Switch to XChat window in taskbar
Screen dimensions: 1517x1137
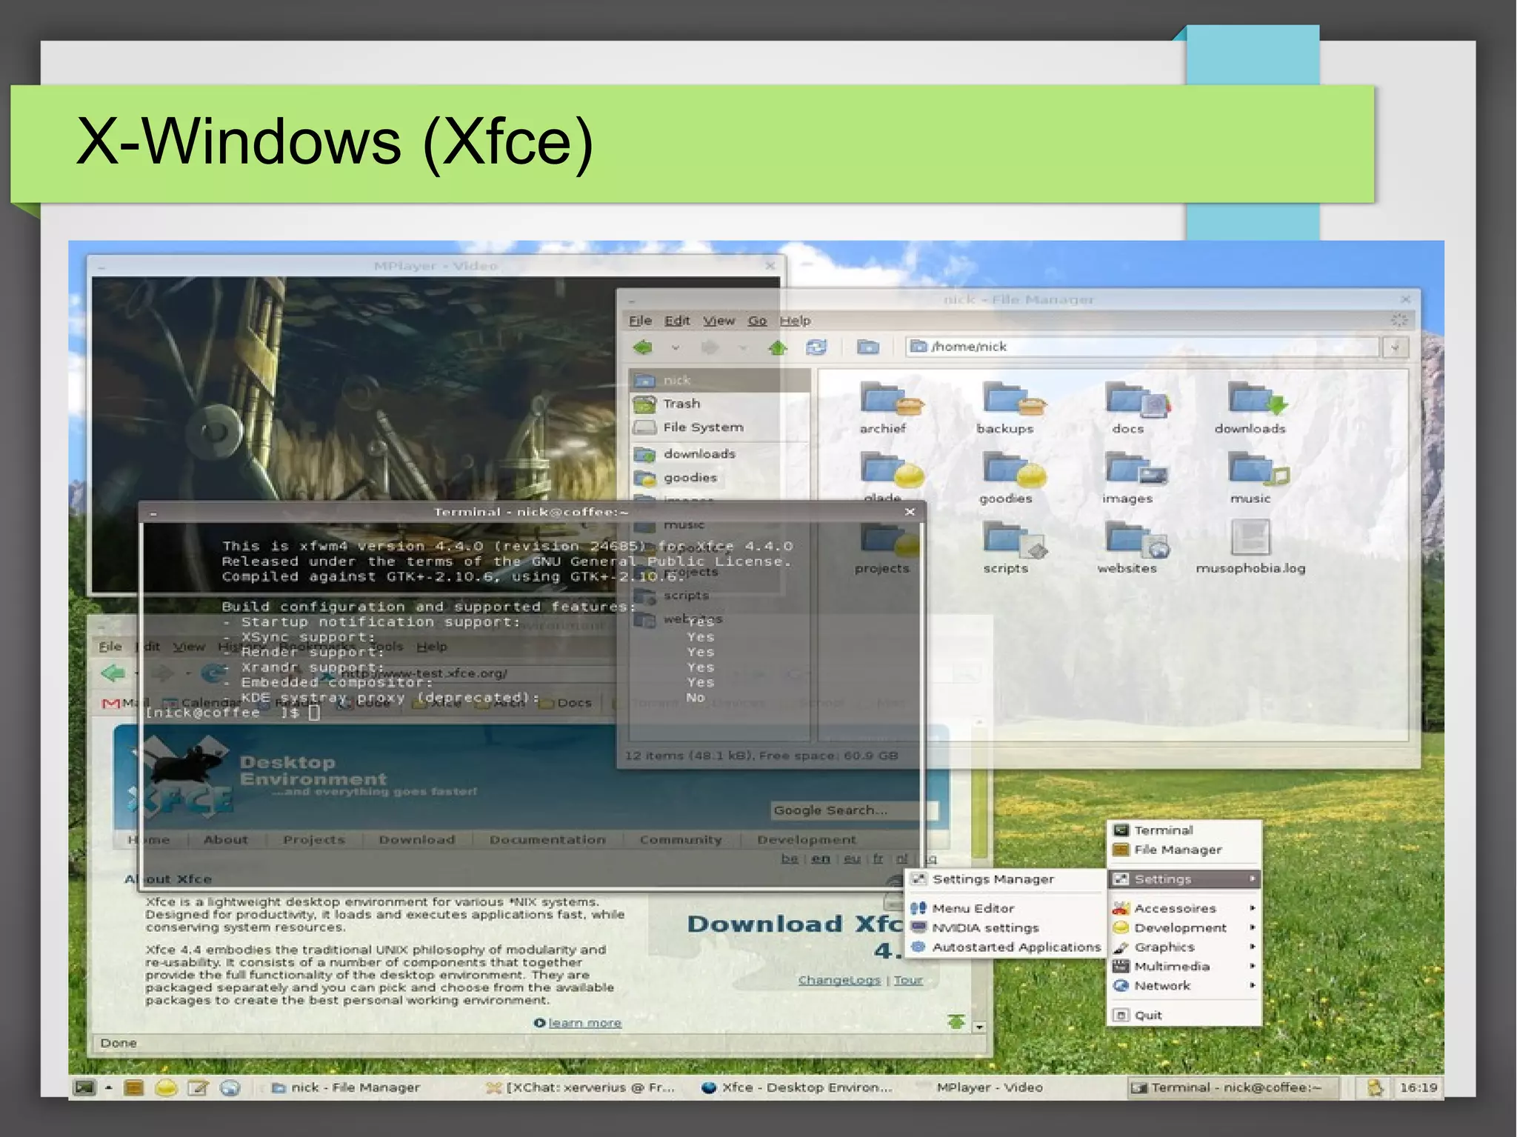point(580,1087)
